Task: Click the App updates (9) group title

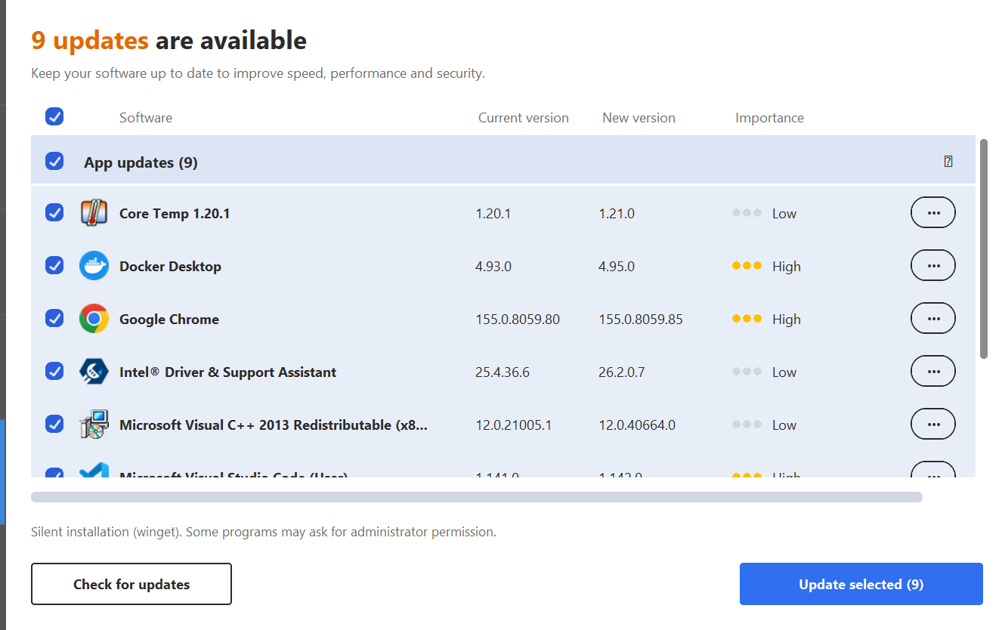Action: [x=141, y=162]
